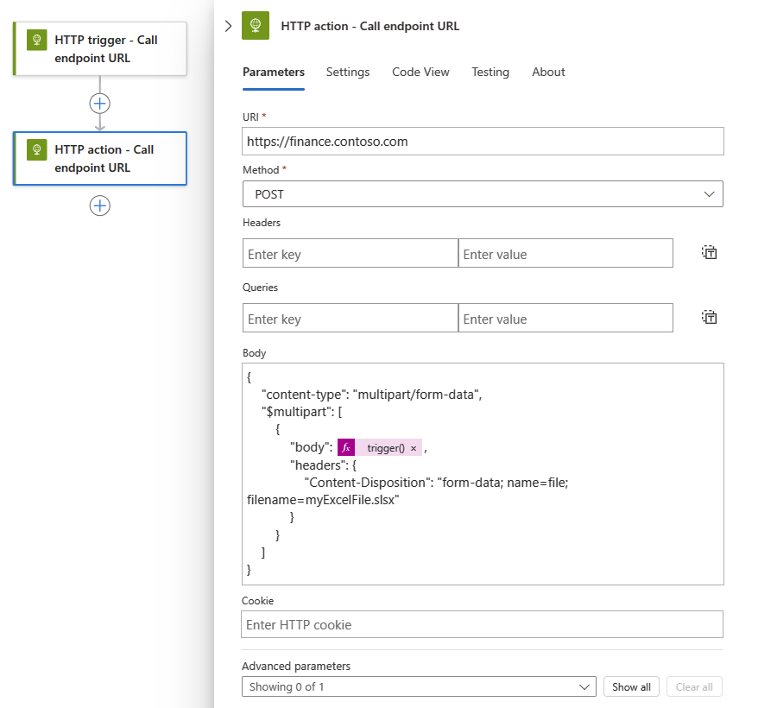Switch Headers to text mode icon
777x708 pixels.
tap(709, 253)
